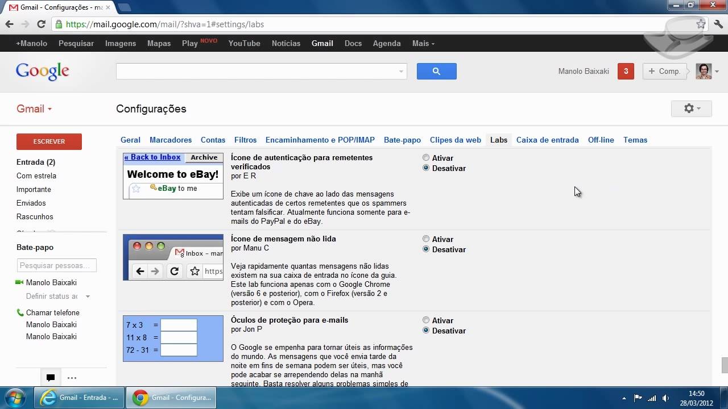
Task: Open Definir status field
Action: 52,297
